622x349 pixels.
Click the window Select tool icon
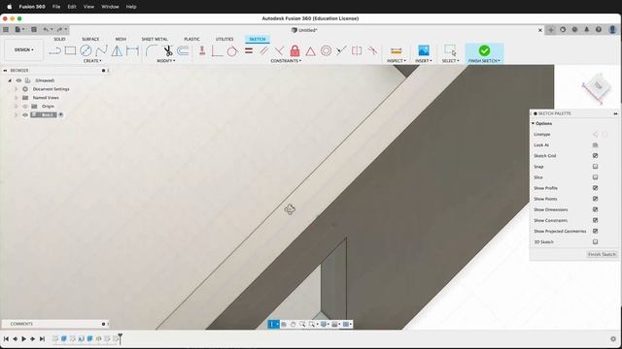[x=450, y=50]
